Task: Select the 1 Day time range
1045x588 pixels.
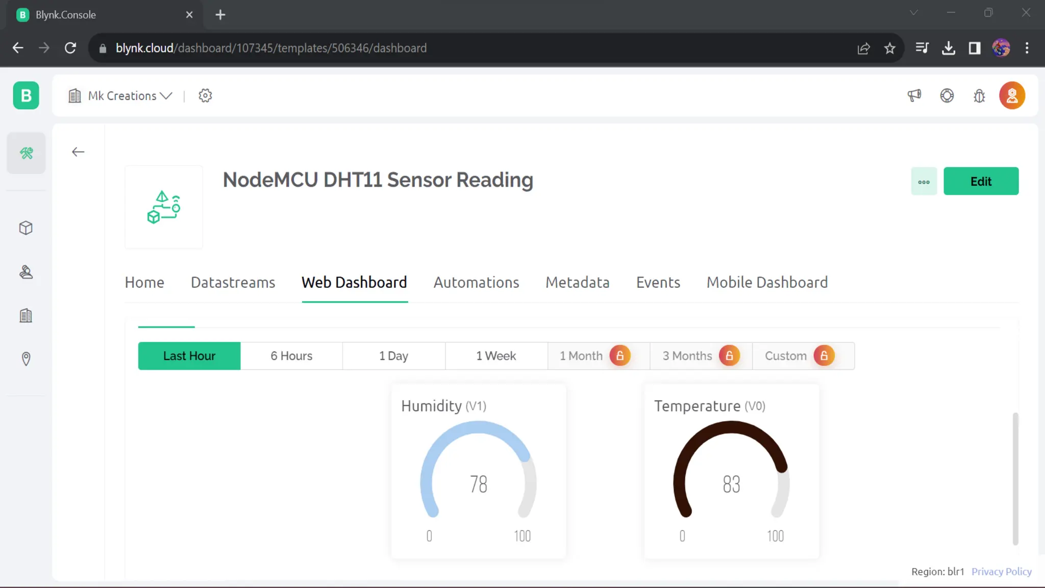Action: click(393, 356)
